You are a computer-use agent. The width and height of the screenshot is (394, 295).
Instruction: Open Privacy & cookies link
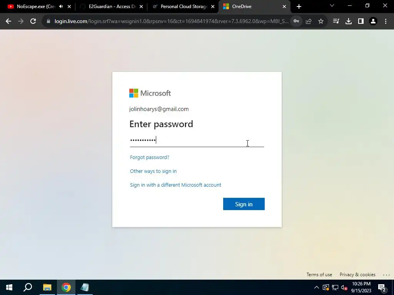[x=357, y=274]
